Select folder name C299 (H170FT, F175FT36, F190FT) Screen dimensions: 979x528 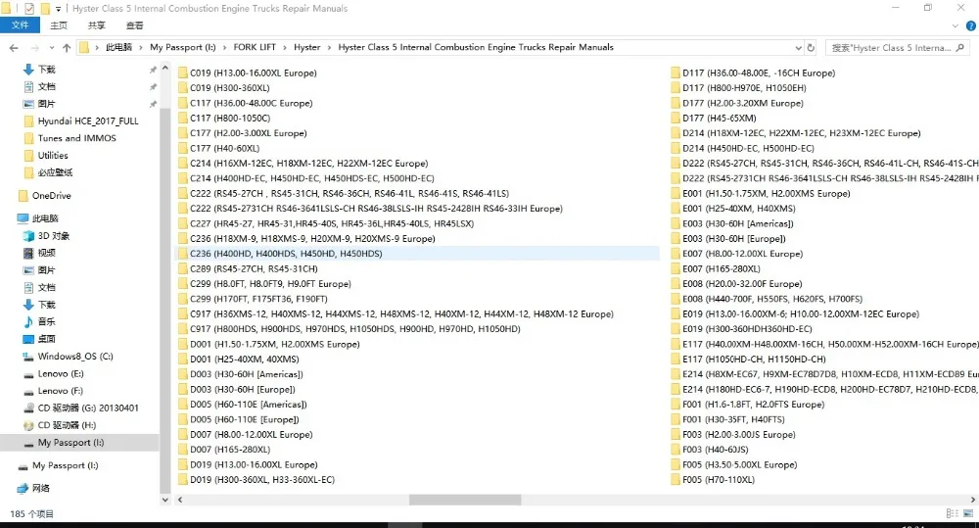(258, 299)
